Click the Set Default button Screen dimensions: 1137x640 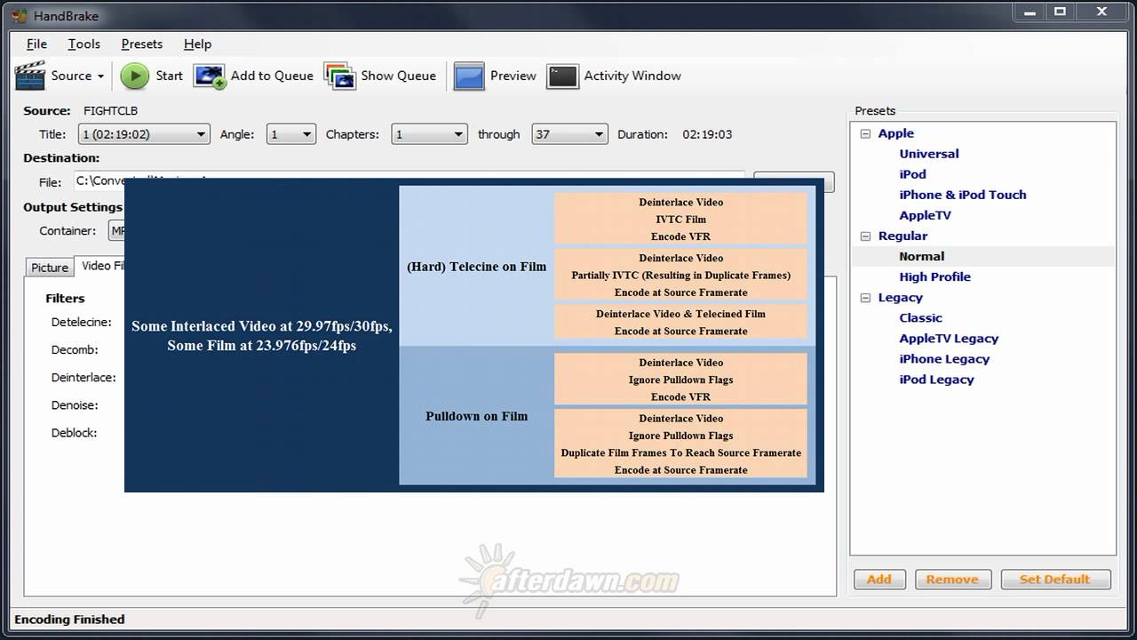(x=1055, y=580)
